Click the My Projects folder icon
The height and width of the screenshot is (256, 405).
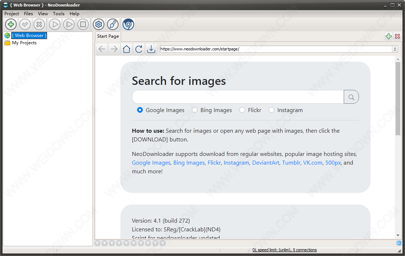pos(7,43)
